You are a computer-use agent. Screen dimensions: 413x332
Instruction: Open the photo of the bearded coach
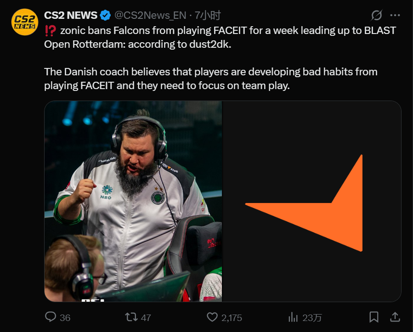pos(133,201)
